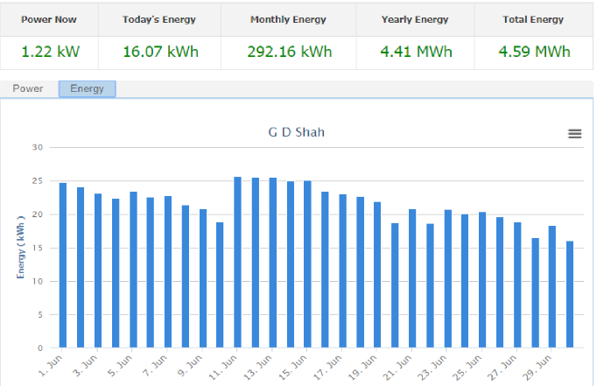Switch to the Power tab
The height and width of the screenshot is (386, 604).
pos(28,88)
